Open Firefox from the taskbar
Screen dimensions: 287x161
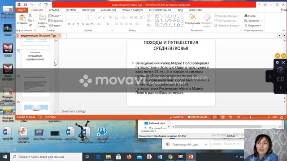point(129,157)
